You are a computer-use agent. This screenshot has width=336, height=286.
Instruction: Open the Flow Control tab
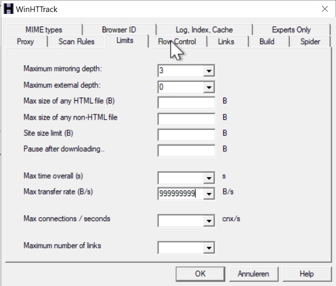177,41
